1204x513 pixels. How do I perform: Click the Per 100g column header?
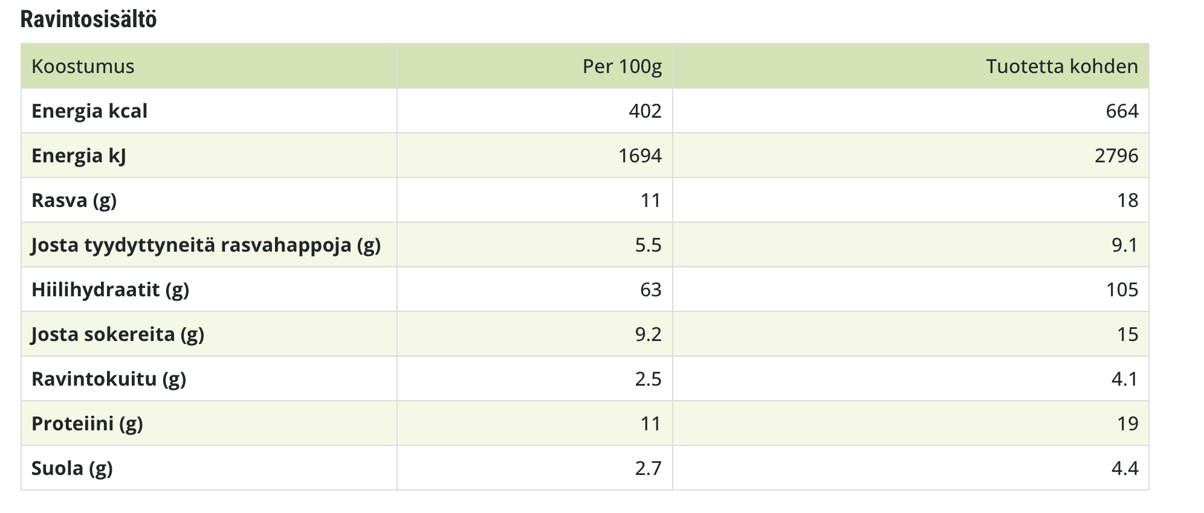click(x=622, y=66)
